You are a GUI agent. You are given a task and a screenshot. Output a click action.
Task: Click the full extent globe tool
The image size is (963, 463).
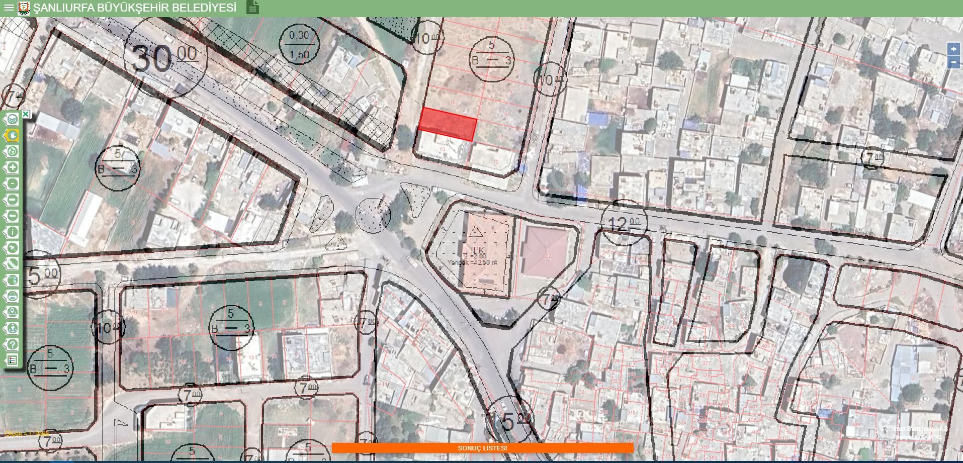point(12,151)
